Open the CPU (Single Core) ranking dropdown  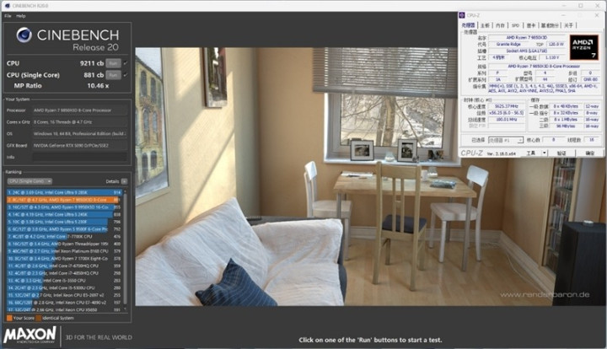pos(30,181)
